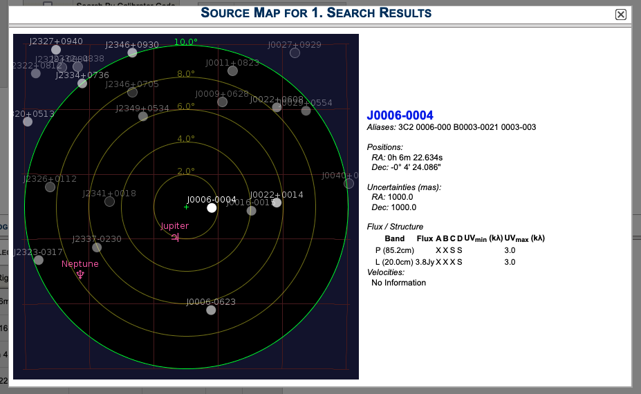Viewport: 641px width, 394px height.
Task: Click the J0009+0628 source dot
Action: coord(222,102)
